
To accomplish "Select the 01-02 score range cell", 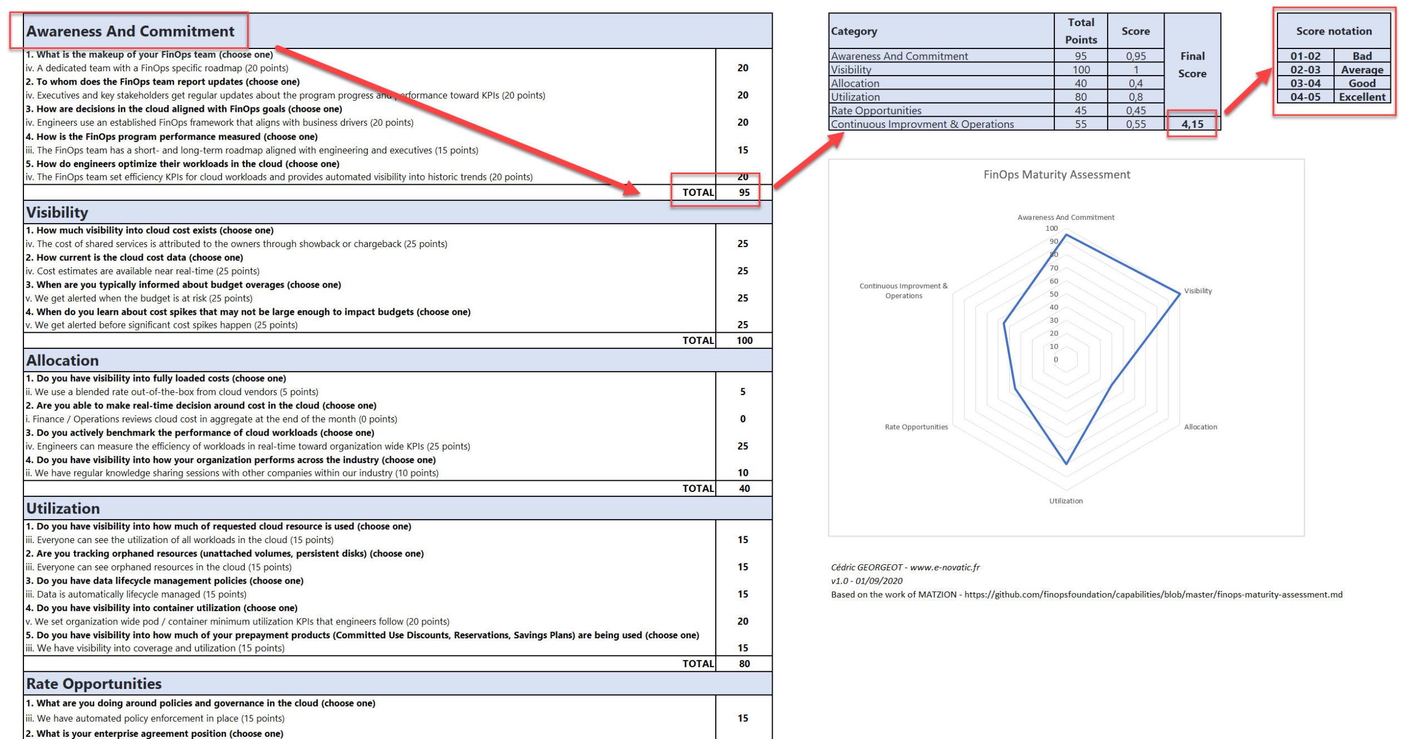I will (1305, 56).
